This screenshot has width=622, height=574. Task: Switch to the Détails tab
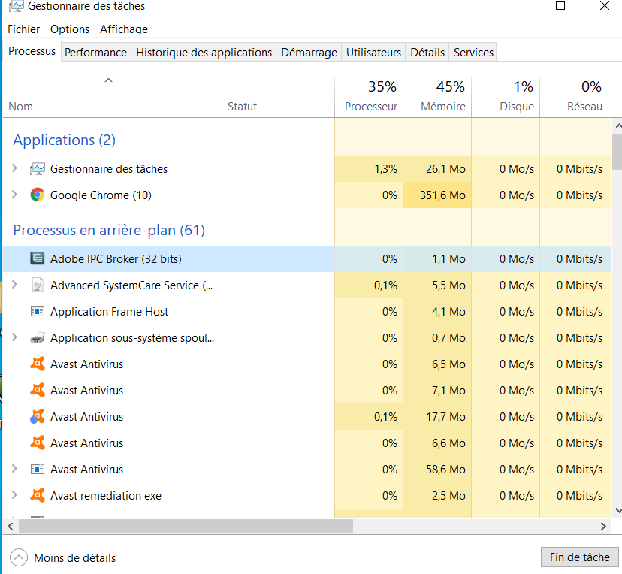427,53
